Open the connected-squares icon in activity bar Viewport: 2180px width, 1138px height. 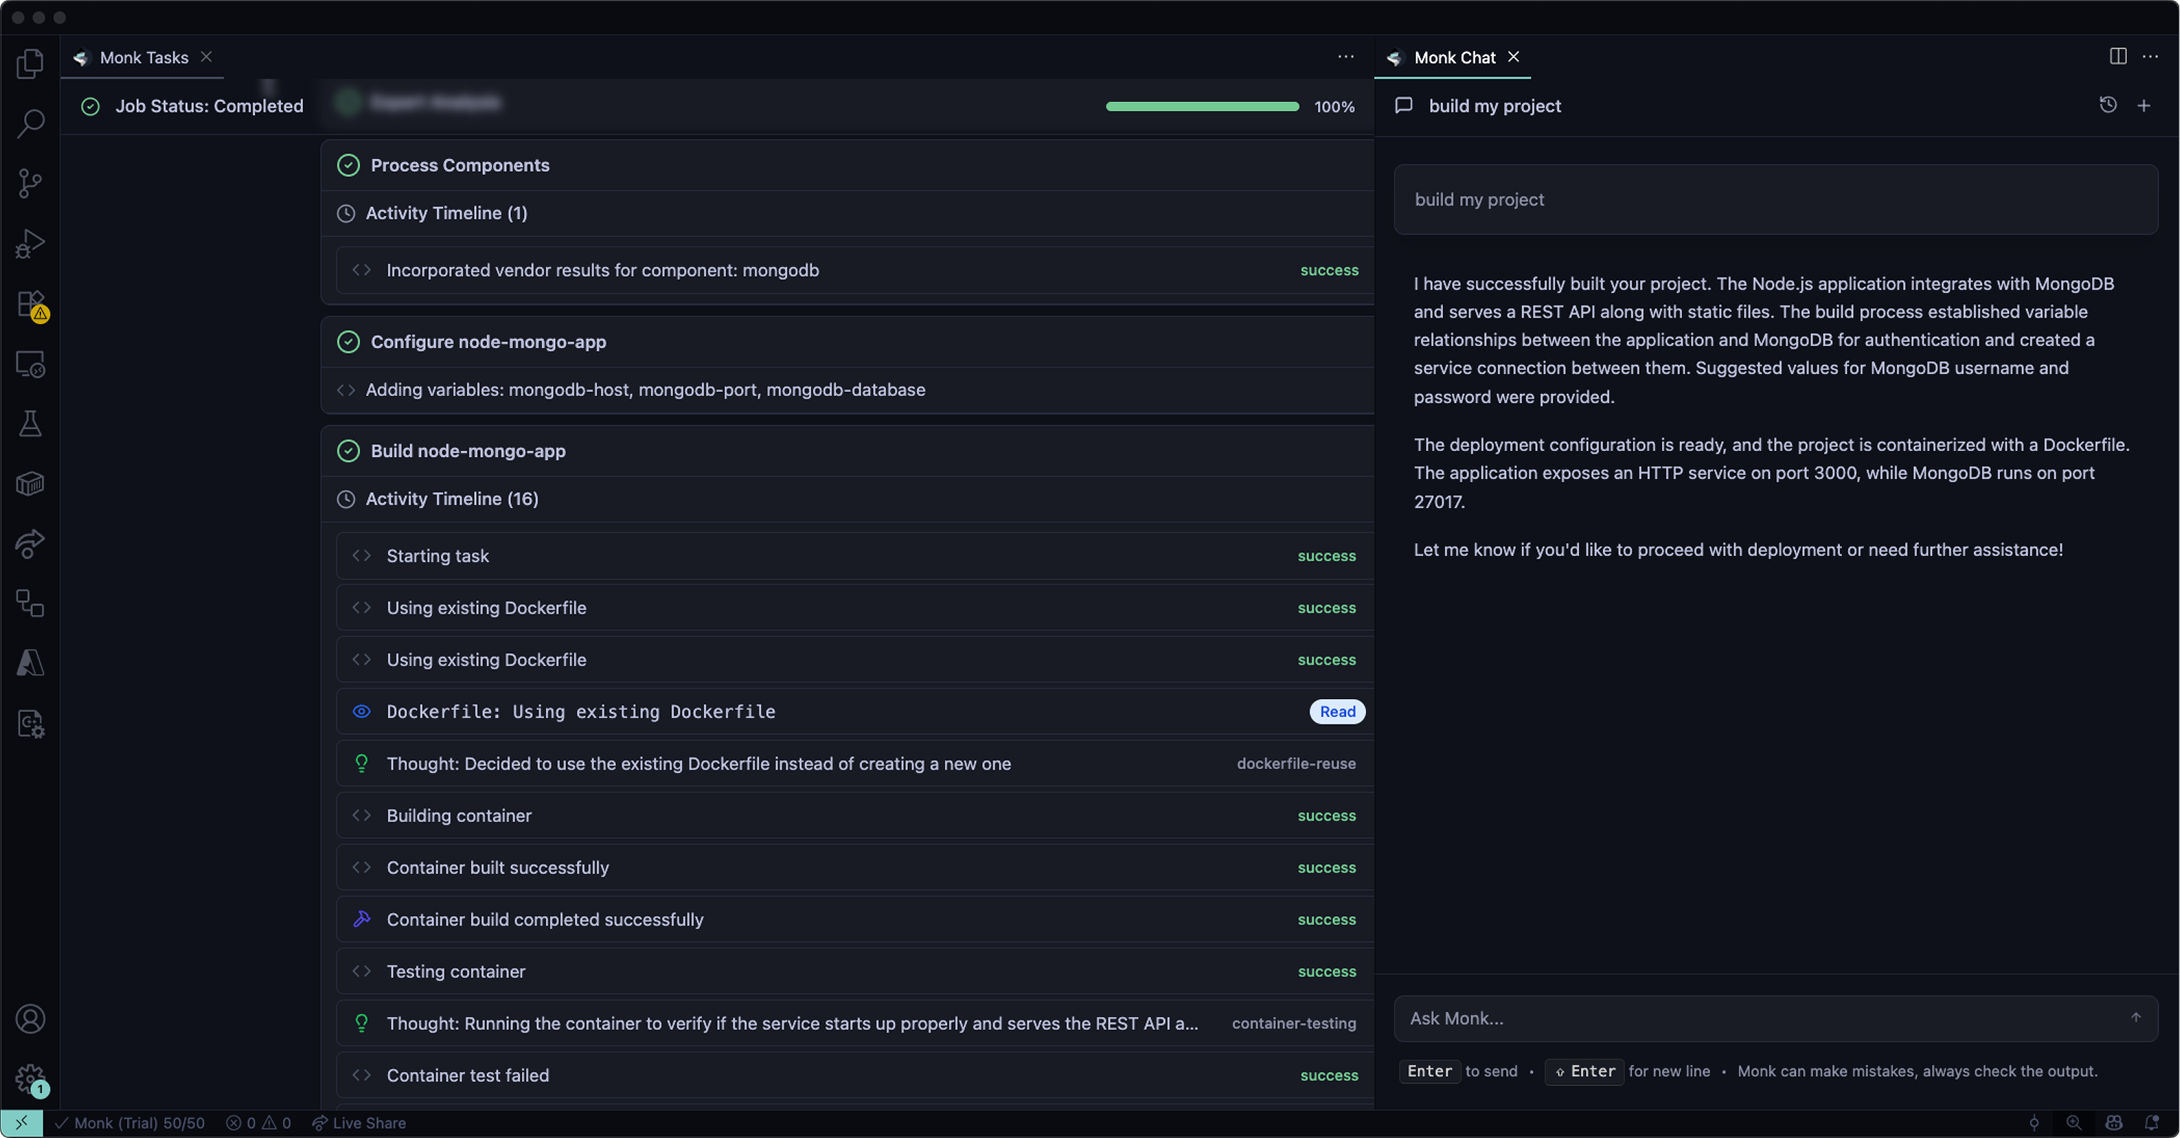(30, 604)
